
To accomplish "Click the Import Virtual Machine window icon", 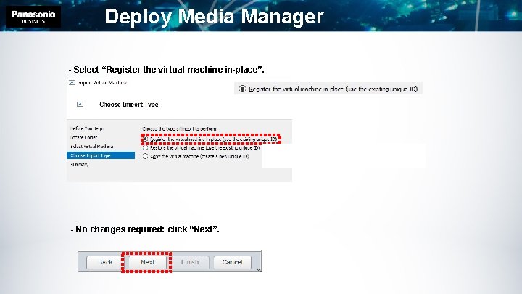I will (x=72, y=82).
